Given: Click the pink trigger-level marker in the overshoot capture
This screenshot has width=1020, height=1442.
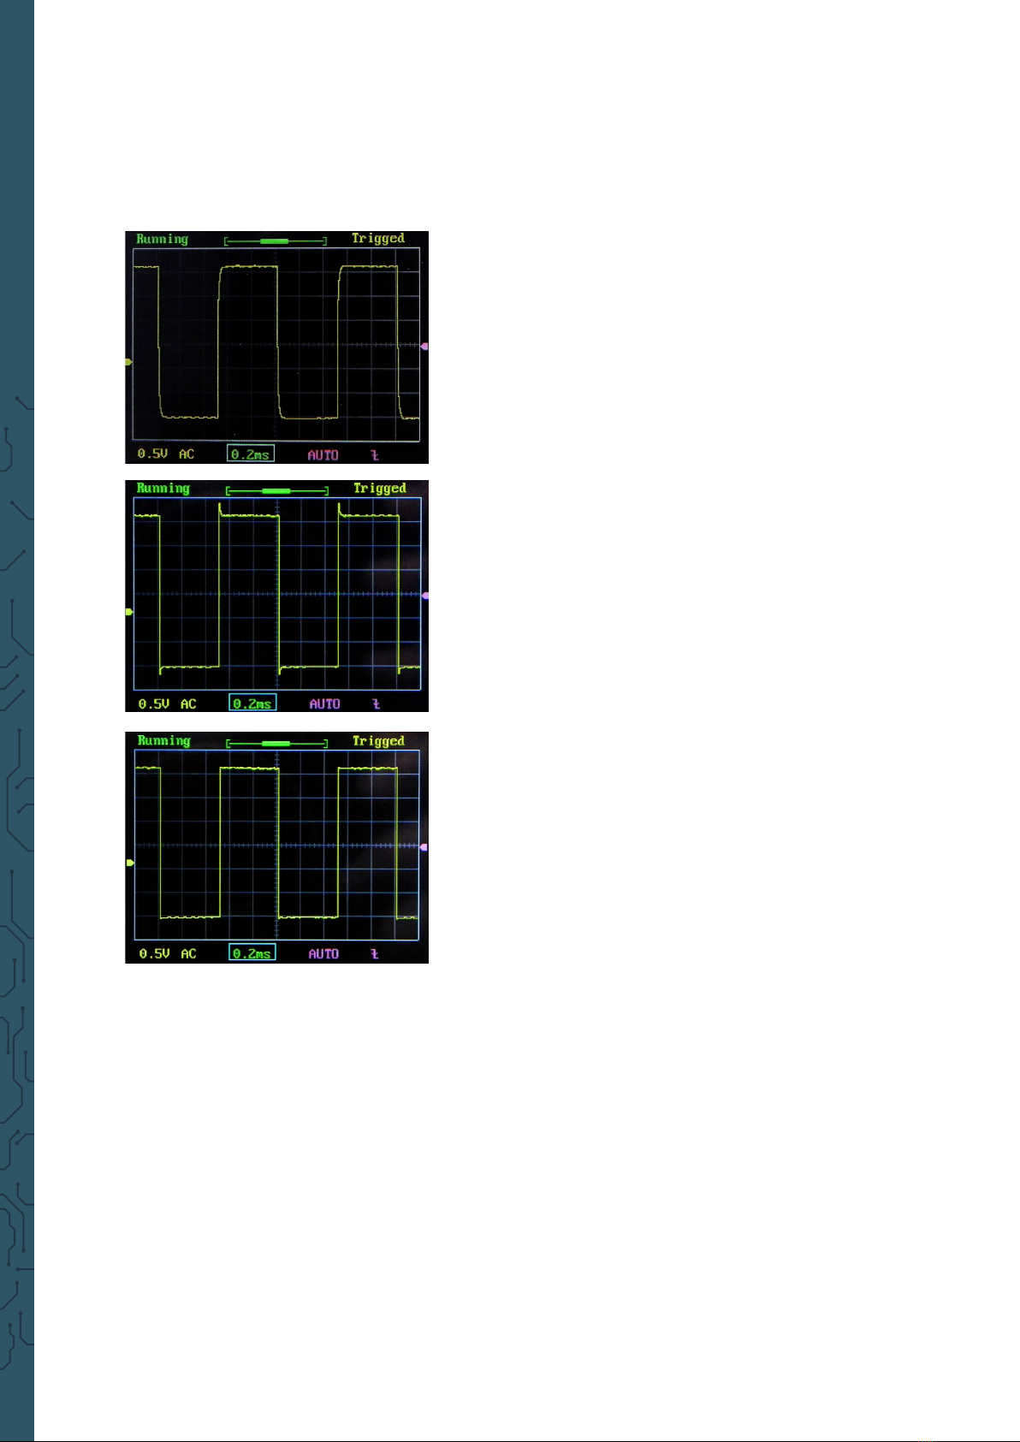Looking at the screenshot, I should [x=425, y=596].
